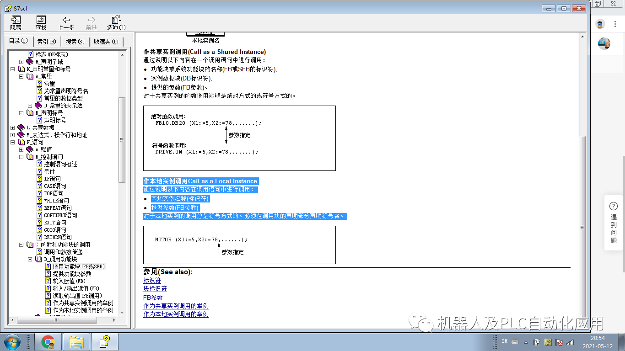
Task: Click book icon of A_赋值
Action: [x=30, y=149]
